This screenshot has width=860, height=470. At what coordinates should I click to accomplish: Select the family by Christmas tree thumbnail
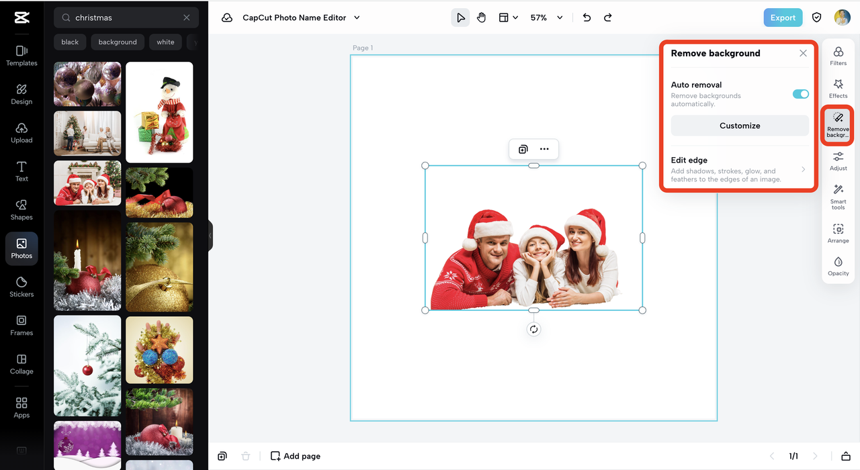click(x=87, y=134)
